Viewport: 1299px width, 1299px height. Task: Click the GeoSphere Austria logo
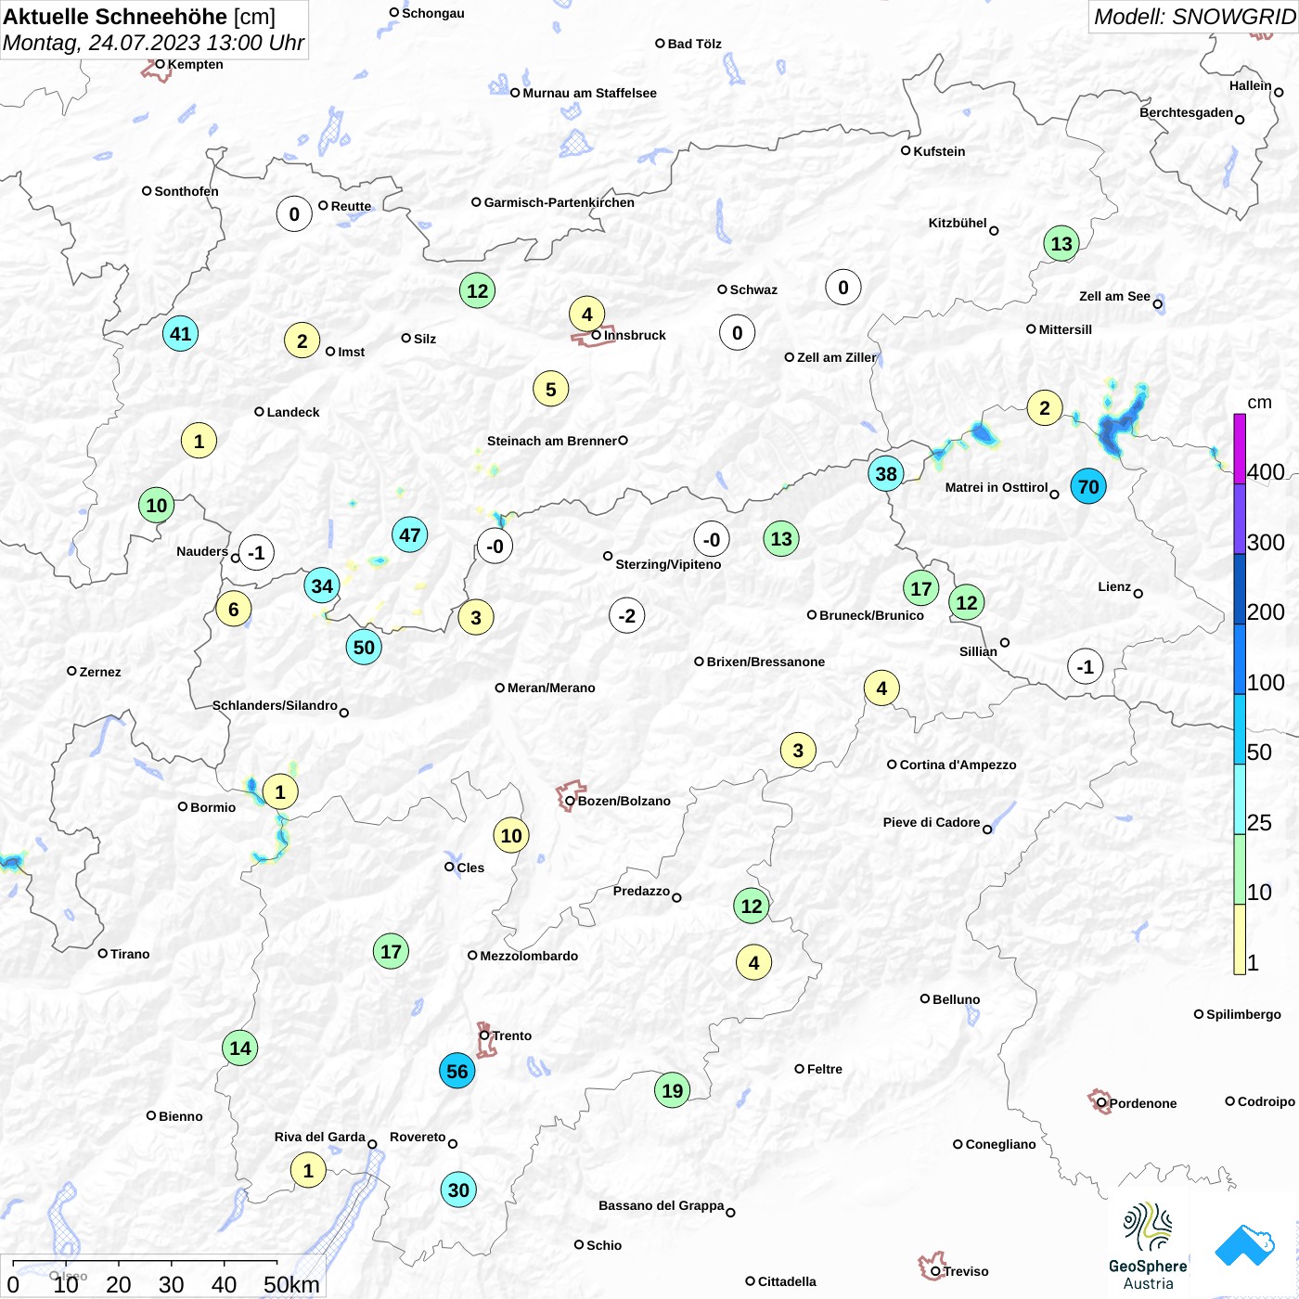pos(1148,1246)
